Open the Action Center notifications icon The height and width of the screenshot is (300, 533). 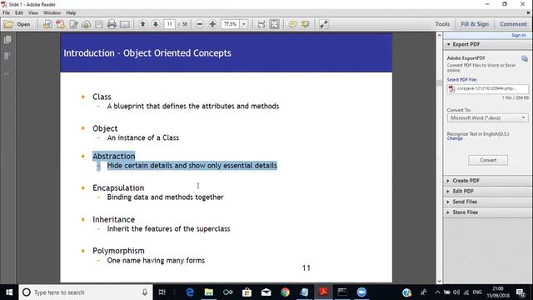521,292
